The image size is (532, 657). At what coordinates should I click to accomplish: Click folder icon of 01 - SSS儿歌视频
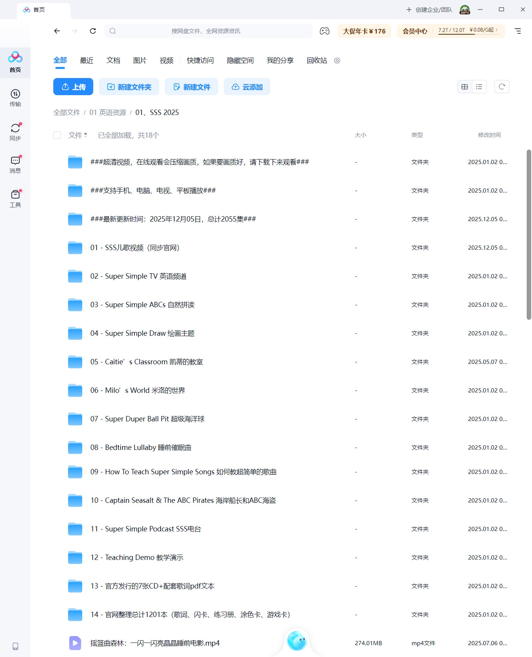click(75, 247)
